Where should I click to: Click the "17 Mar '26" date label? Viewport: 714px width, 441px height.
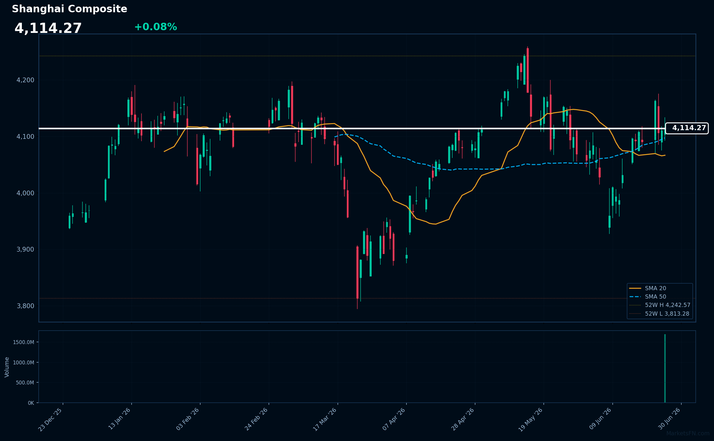(325, 419)
